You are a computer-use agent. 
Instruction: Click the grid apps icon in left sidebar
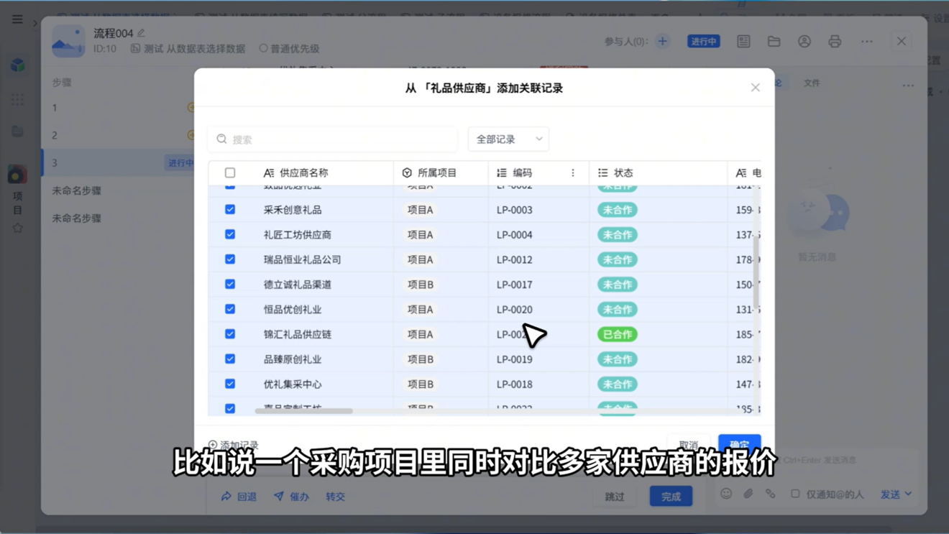pyautogui.click(x=17, y=99)
